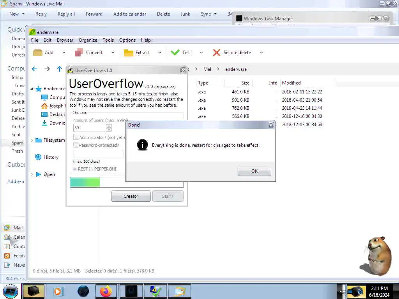Open the Newsgroups icon in Windows Live Mail
Screen dimensions: 399x299
click(x=7, y=265)
